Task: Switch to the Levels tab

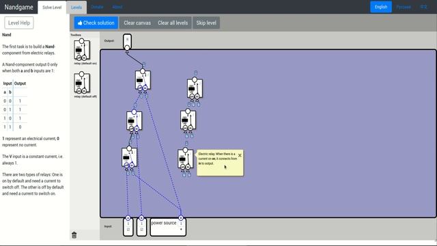Action: pos(76,8)
